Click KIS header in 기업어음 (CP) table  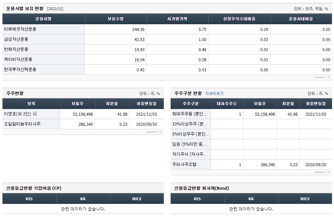point(29,199)
